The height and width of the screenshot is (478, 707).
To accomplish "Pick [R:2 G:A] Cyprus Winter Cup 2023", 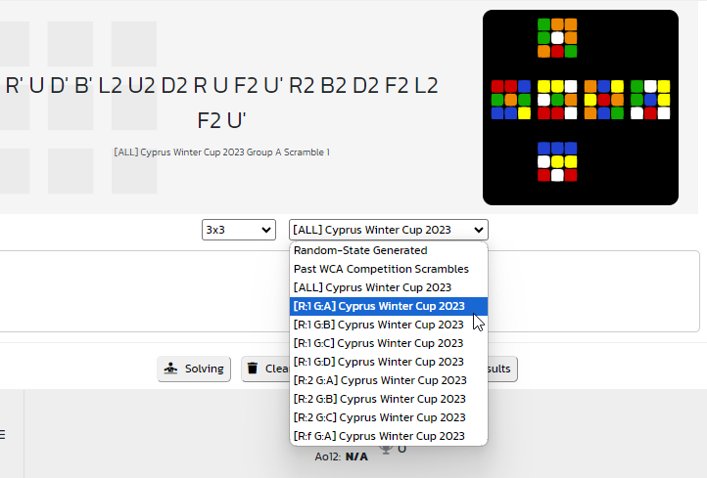I will coord(389,380).
